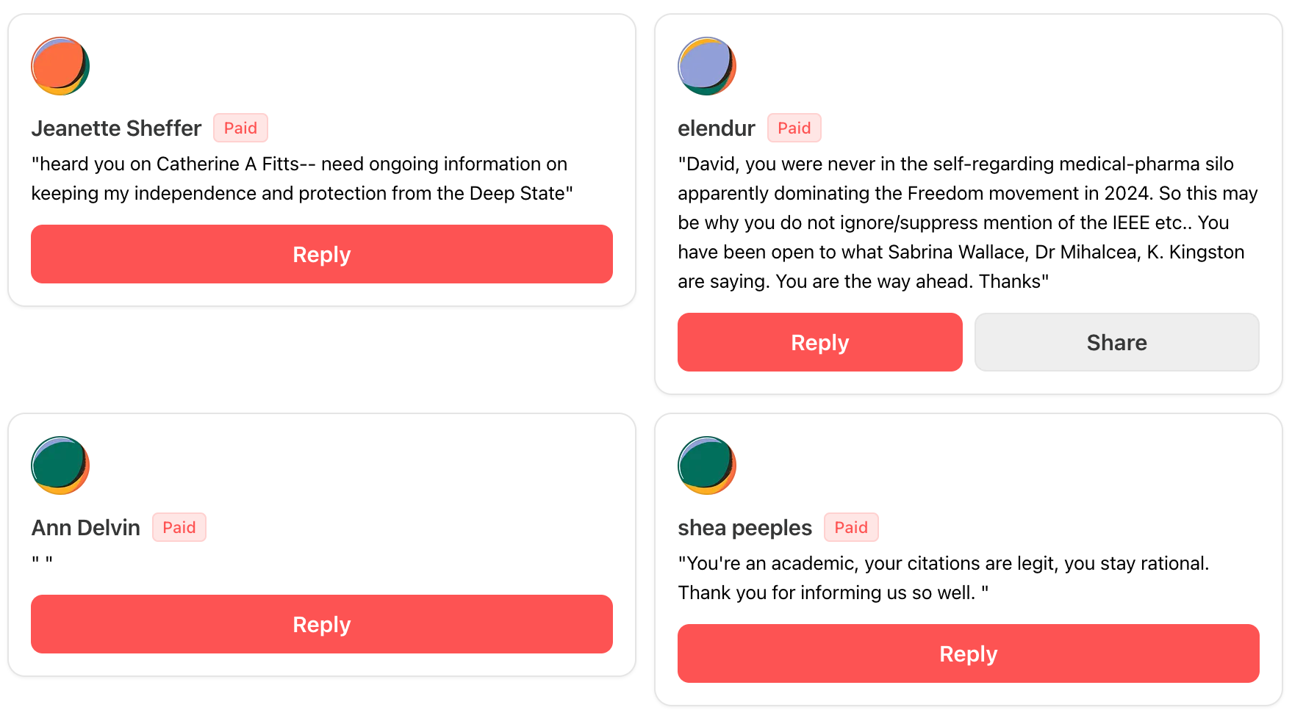Click elendur's purple avatar icon

(706, 66)
